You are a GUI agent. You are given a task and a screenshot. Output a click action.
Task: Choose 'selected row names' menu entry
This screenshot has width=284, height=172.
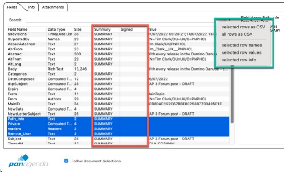pyautogui.click(x=242, y=45)
